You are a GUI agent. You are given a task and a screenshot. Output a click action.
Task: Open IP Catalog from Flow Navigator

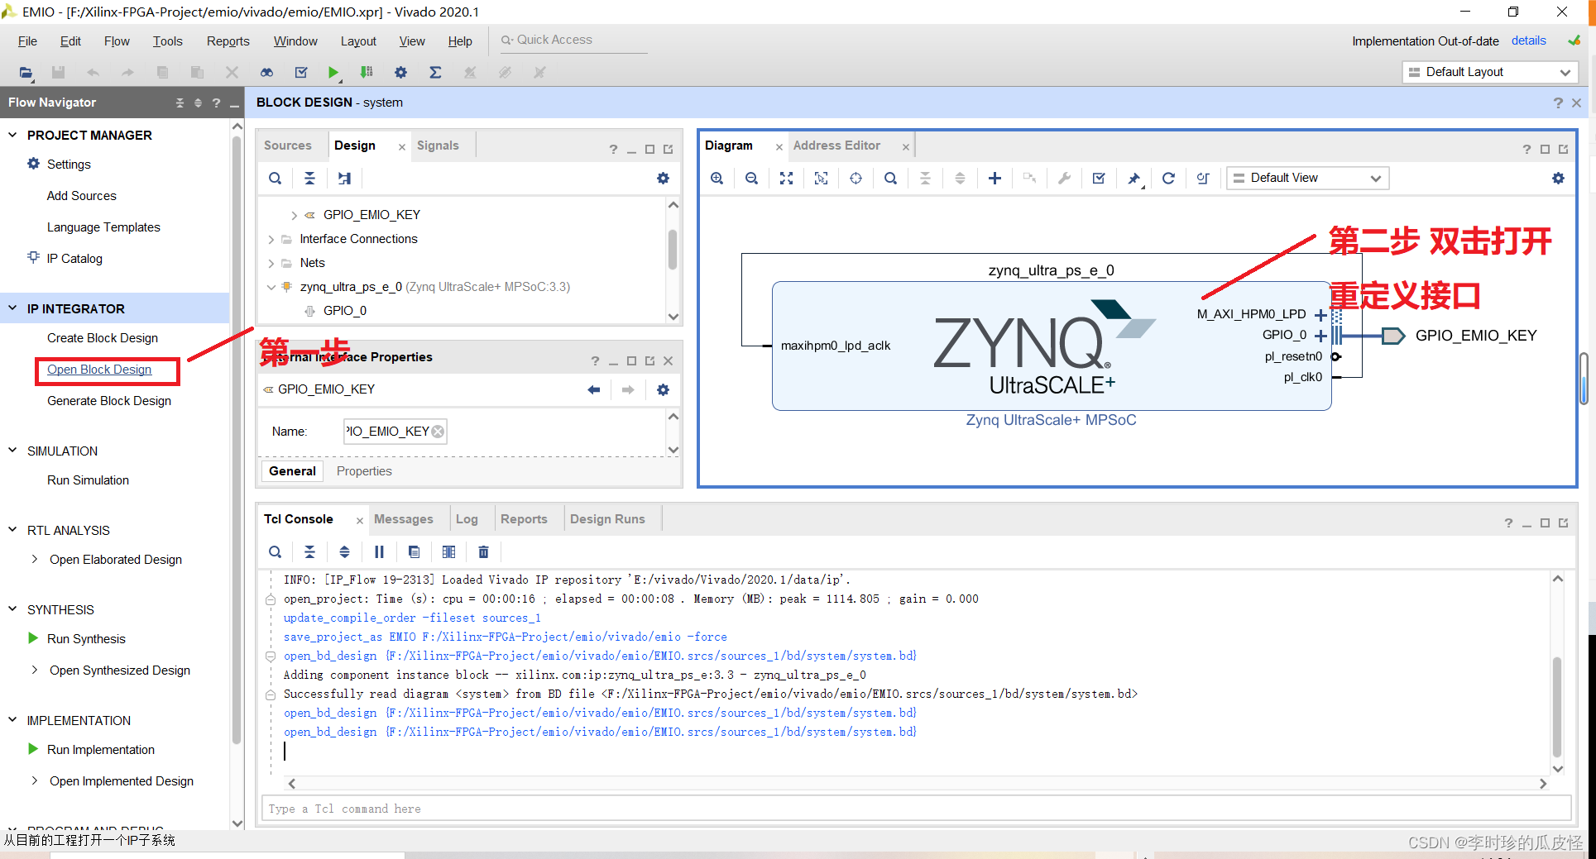pos(73,258)
